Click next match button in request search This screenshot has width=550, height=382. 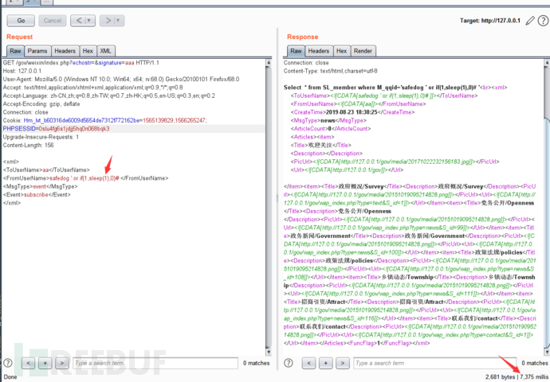coord(61,363)
